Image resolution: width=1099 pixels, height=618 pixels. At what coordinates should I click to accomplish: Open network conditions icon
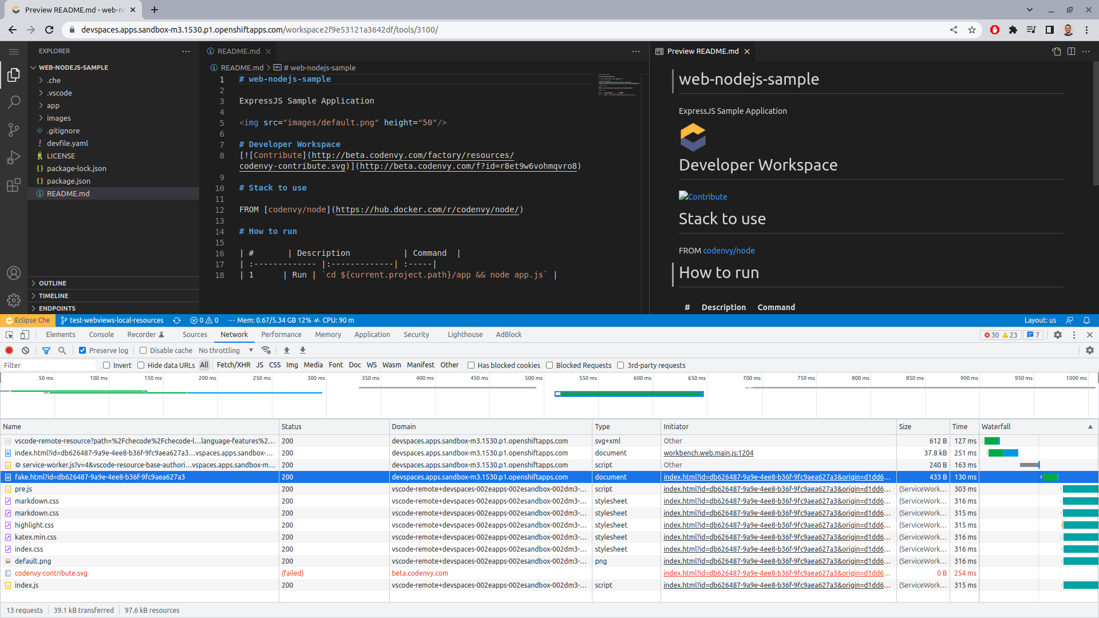coord(266,350)
